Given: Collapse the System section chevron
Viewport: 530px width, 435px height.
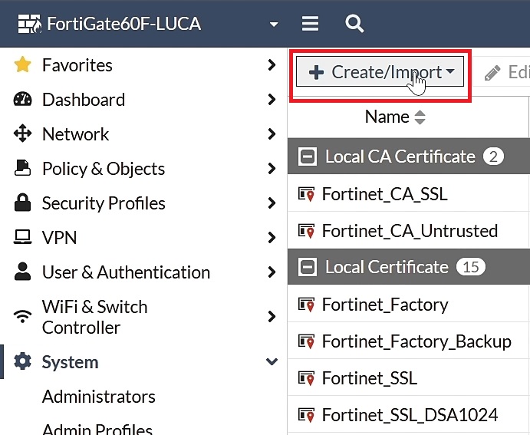Looking at the screenshot, I should (272, 361).
